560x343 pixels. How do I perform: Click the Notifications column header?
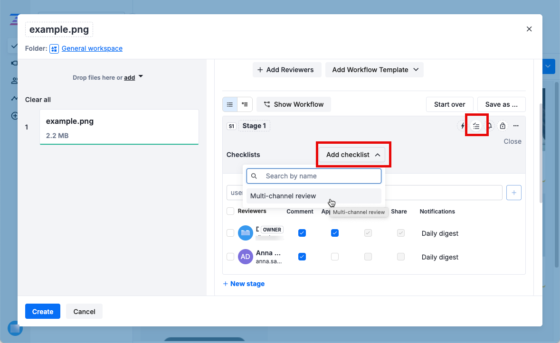point(437,212)
